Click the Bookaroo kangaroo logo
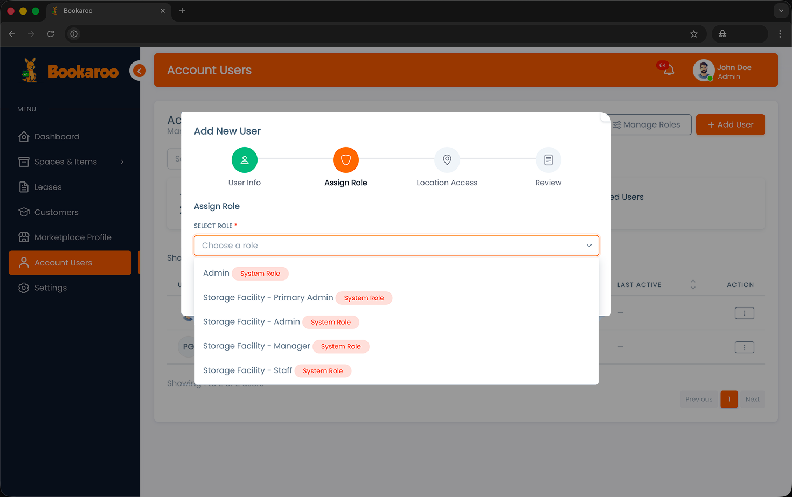The image size is (792, 497). point(30,70)
